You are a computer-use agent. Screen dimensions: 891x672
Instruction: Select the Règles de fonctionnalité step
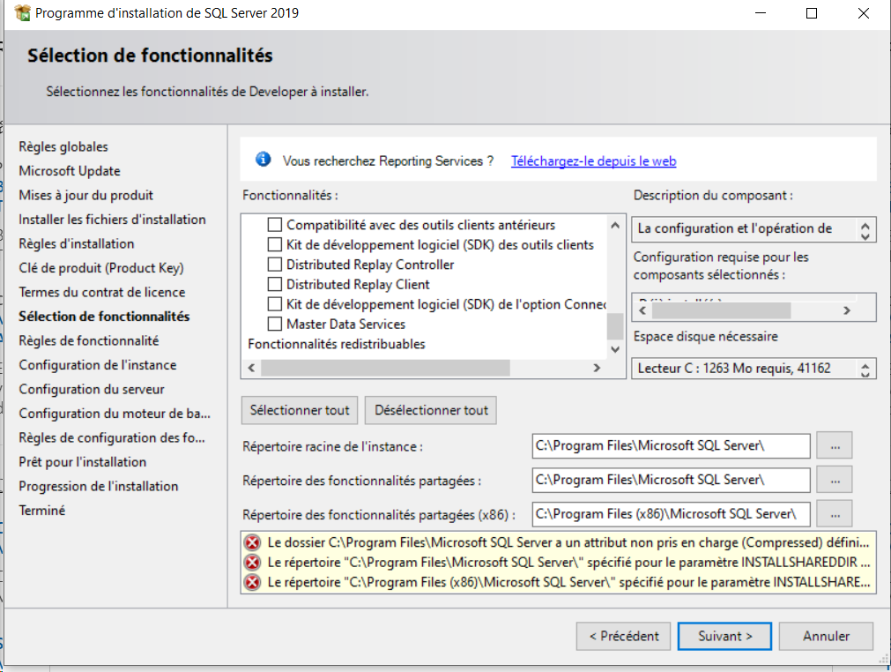pos(89,340)
